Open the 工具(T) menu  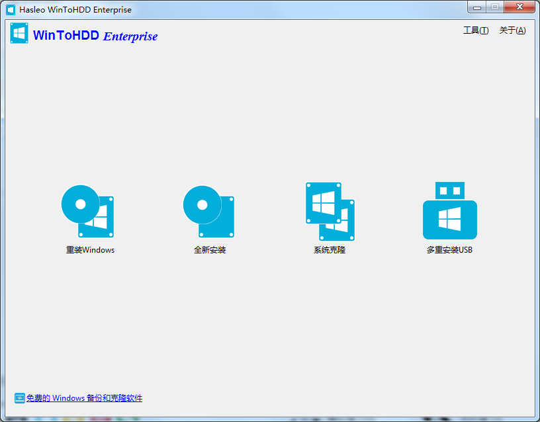click(476, 30)
